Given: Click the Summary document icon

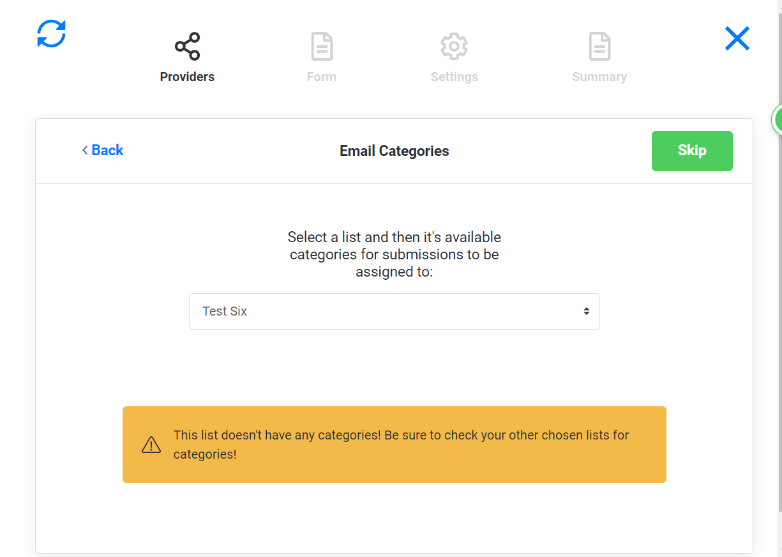Looking at the screenshot, I should (x=599, y=46).
